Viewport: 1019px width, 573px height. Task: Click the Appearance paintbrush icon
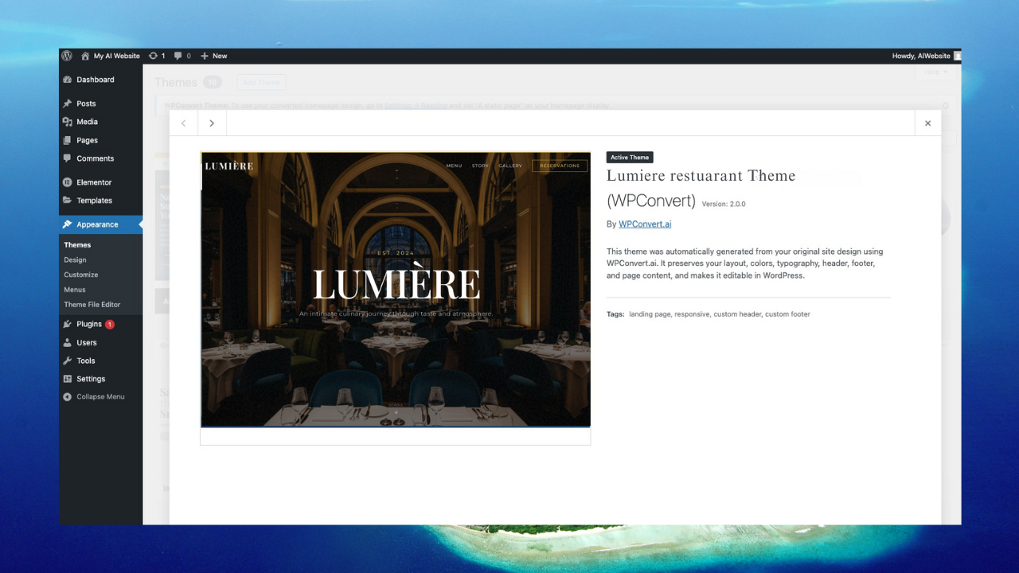(68, 224)
